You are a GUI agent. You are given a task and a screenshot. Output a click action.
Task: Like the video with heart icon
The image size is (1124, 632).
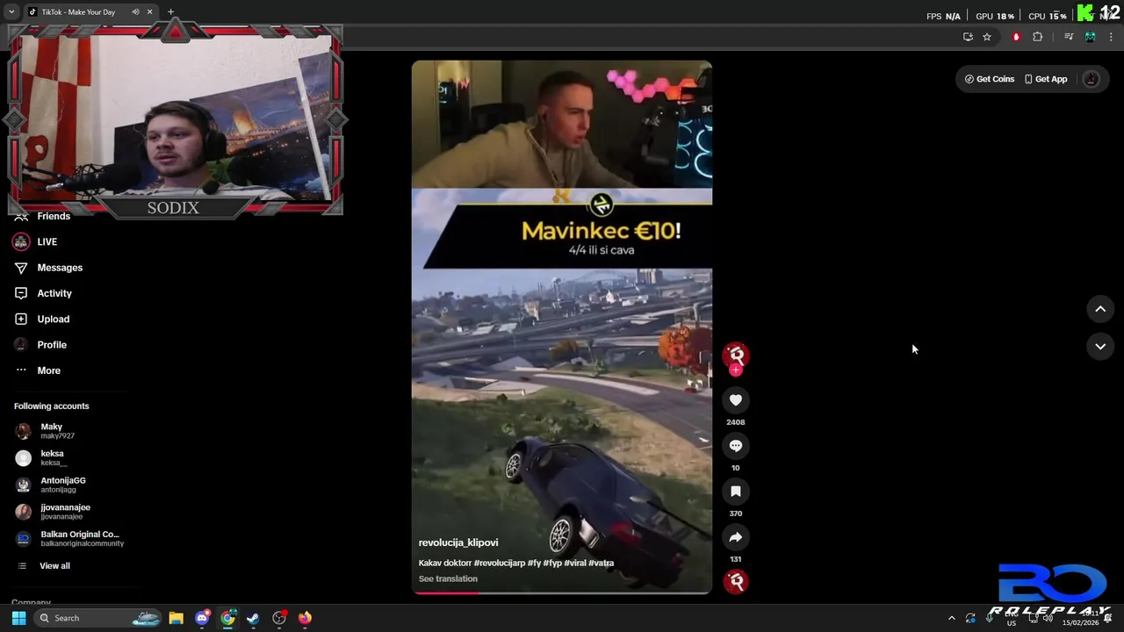(x=736, y=400)
